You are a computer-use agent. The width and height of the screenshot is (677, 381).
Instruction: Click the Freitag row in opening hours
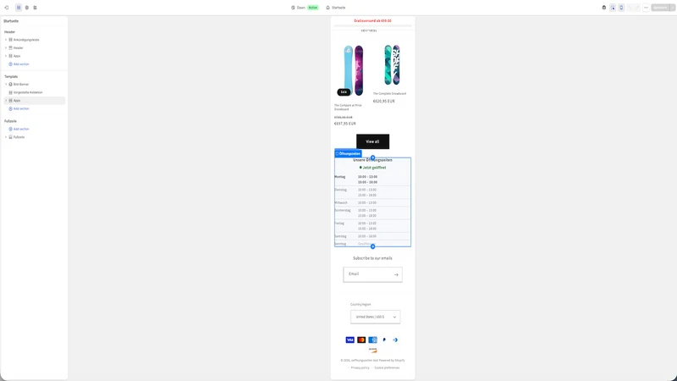pos(372,226)
